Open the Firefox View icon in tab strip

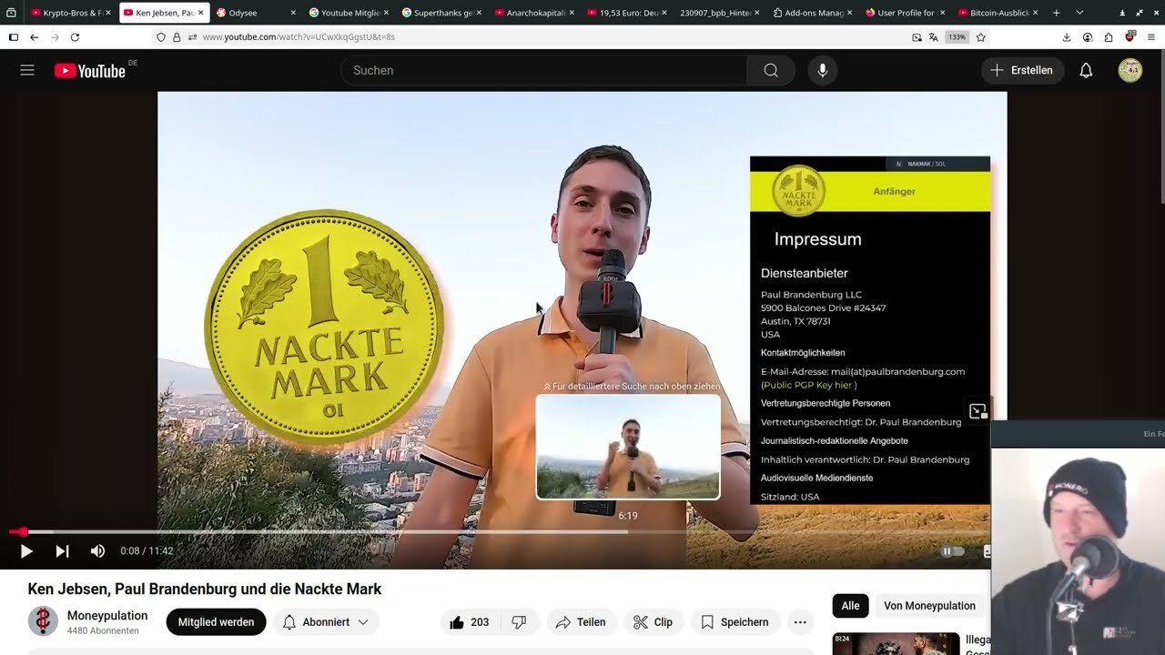pos(11,13)
